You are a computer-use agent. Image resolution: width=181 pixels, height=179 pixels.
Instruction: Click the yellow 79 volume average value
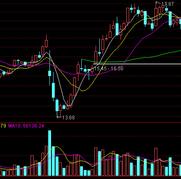pos(3,126)
